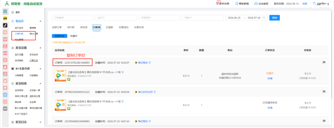Click the home icon next to 首页
334x128 pixels.
(x=12, y=12)
